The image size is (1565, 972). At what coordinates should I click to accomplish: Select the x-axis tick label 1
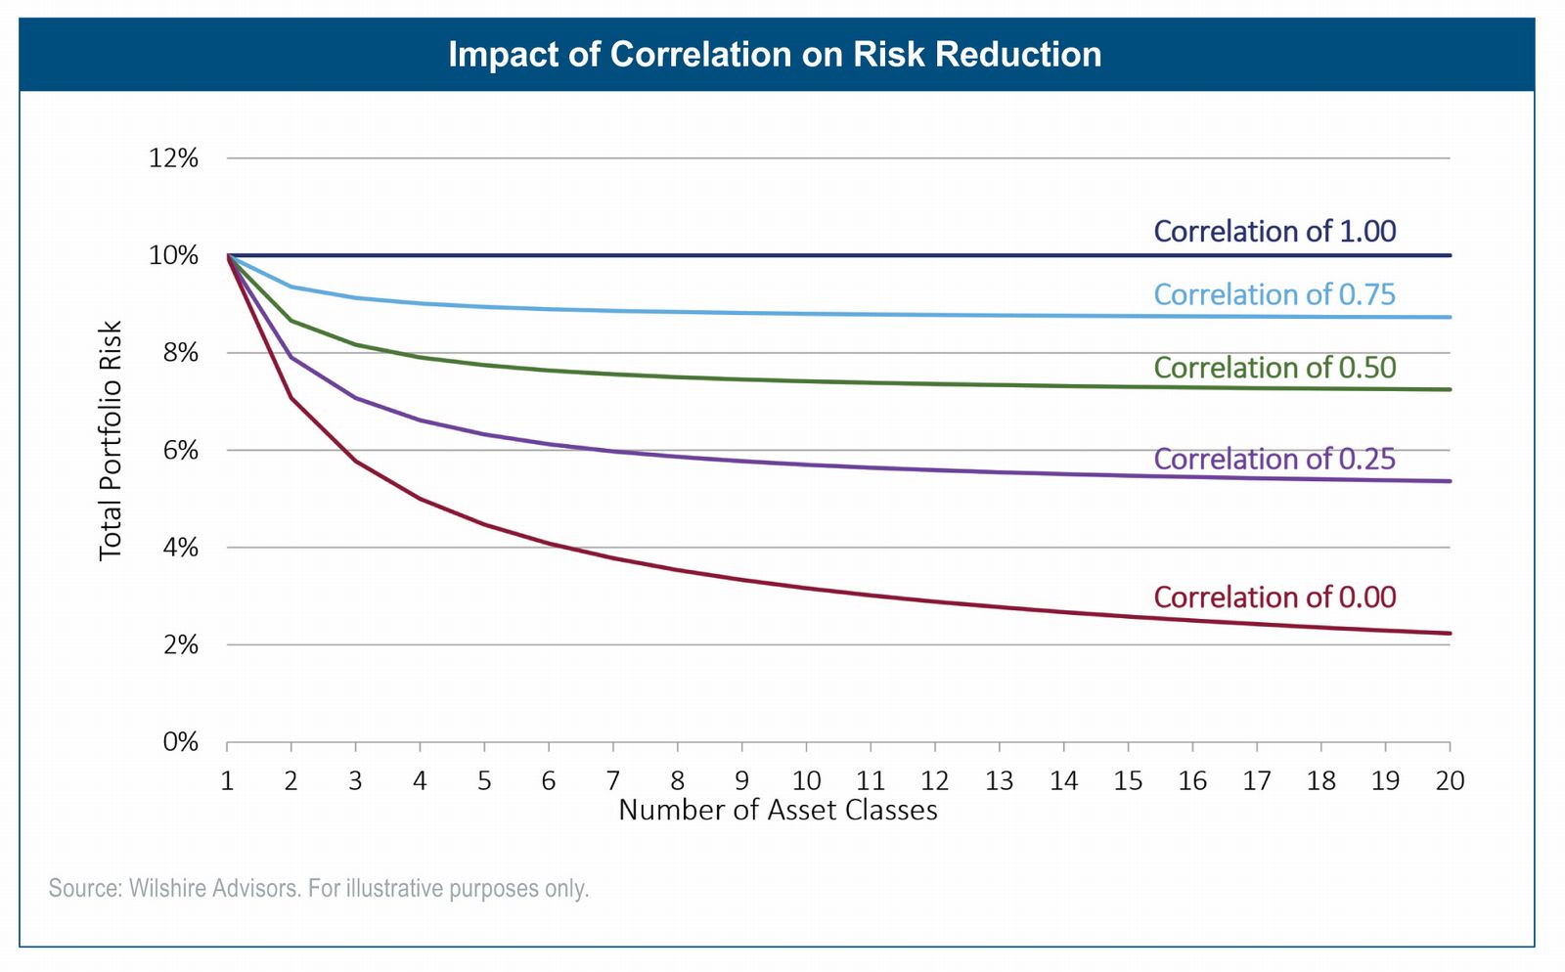pyautogui.click(x=227, y=780)
